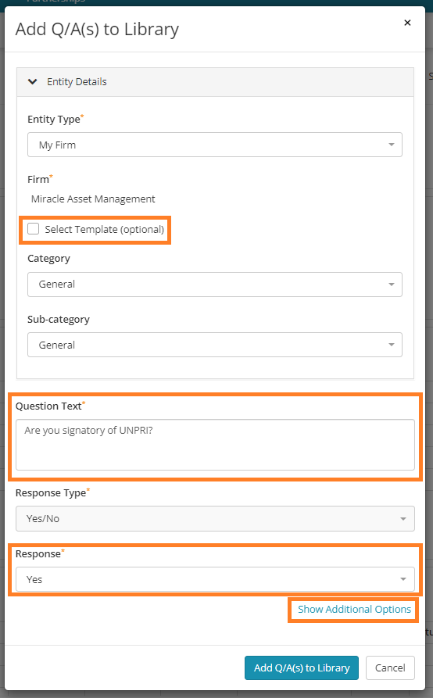This screenshot has height=698, width=433.
Task: Open the Category dropdown set to General
Action: pos(215,285)
